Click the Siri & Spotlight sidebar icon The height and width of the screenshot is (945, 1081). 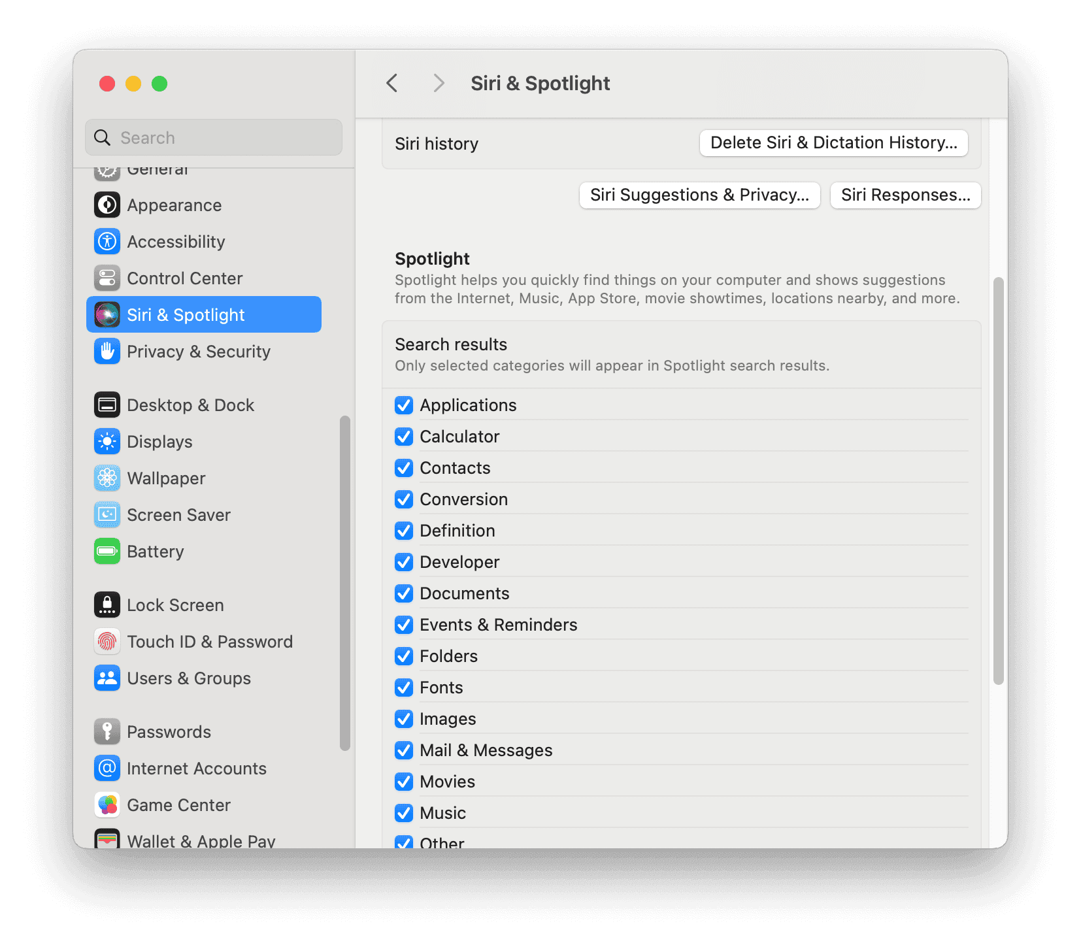(107, 315)
